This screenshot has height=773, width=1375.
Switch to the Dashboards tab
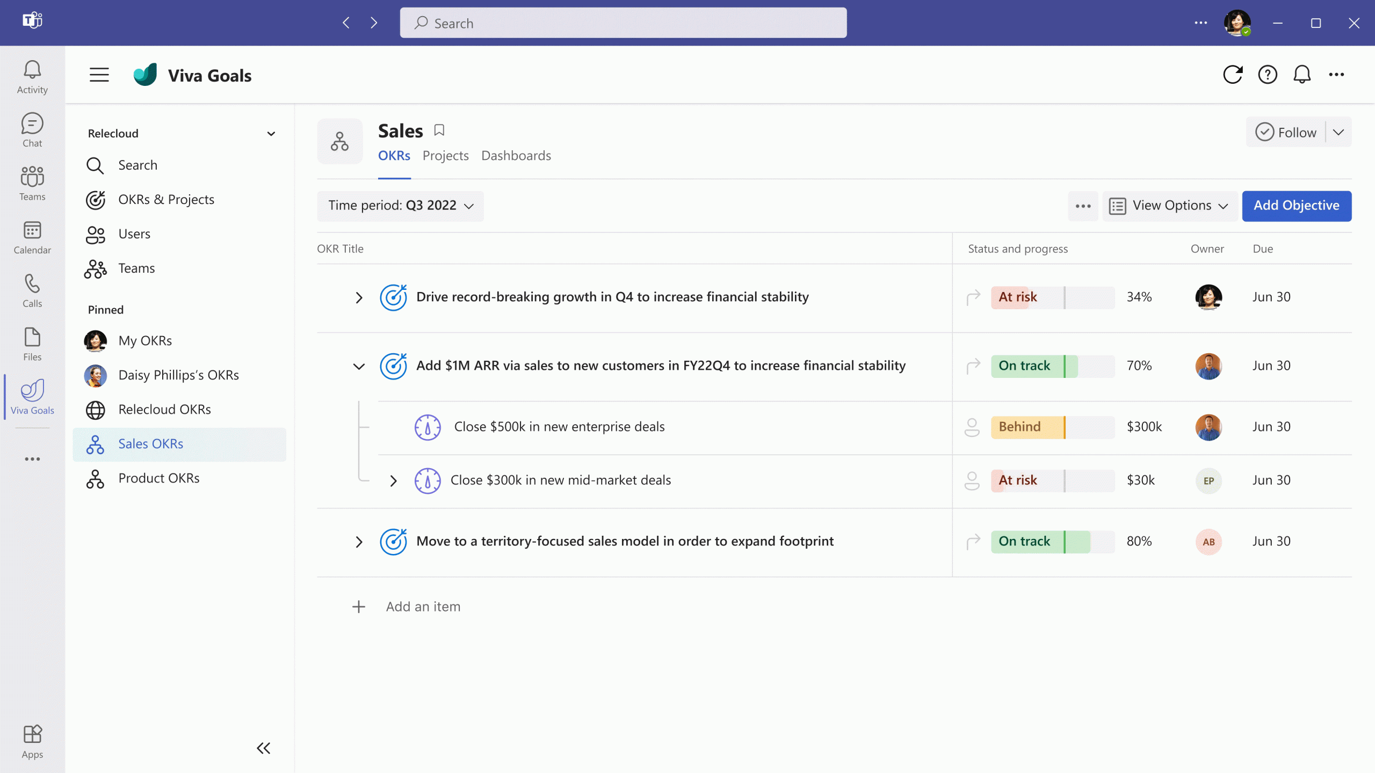pos(516,156)
